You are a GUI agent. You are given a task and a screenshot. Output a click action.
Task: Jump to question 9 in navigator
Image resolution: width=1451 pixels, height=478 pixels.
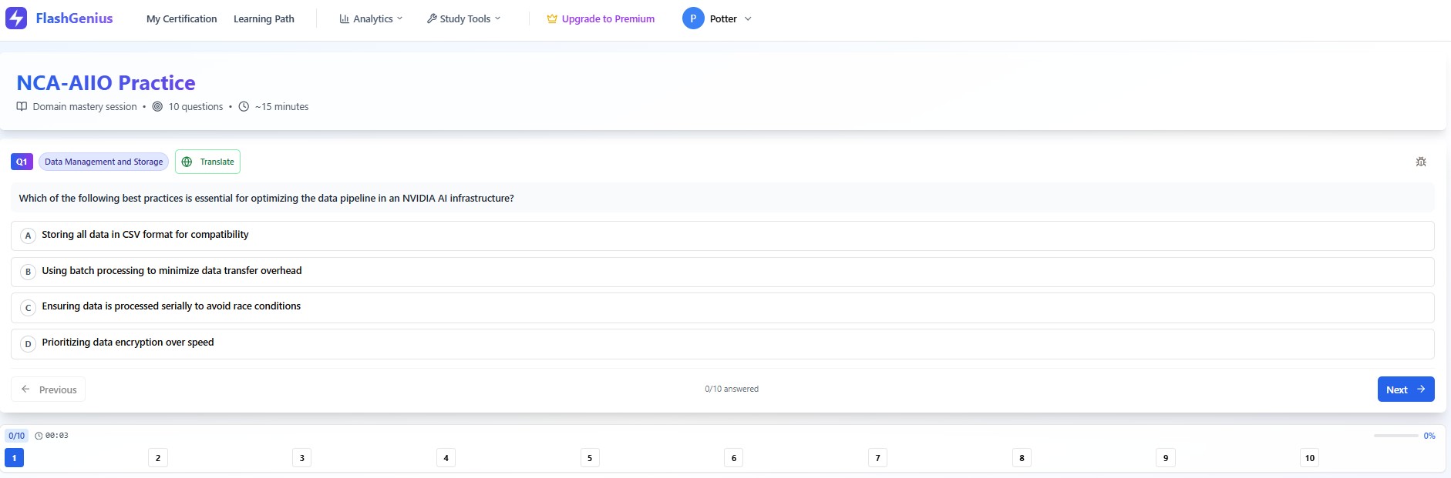(1166, 458)
